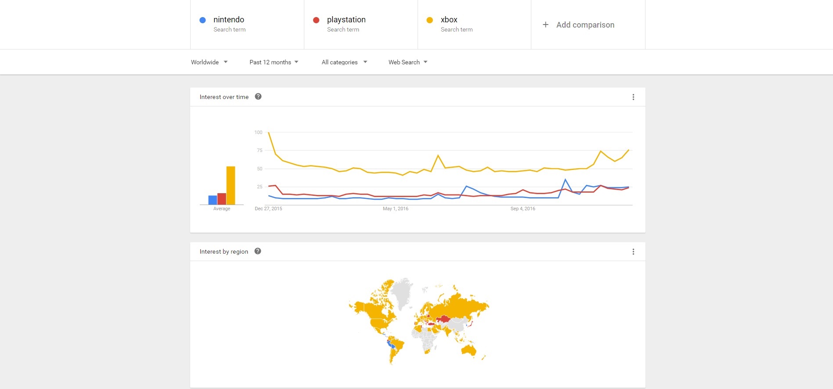833x389 pixels.
Task: Select the nintendo search term
Action: [229, 20]
